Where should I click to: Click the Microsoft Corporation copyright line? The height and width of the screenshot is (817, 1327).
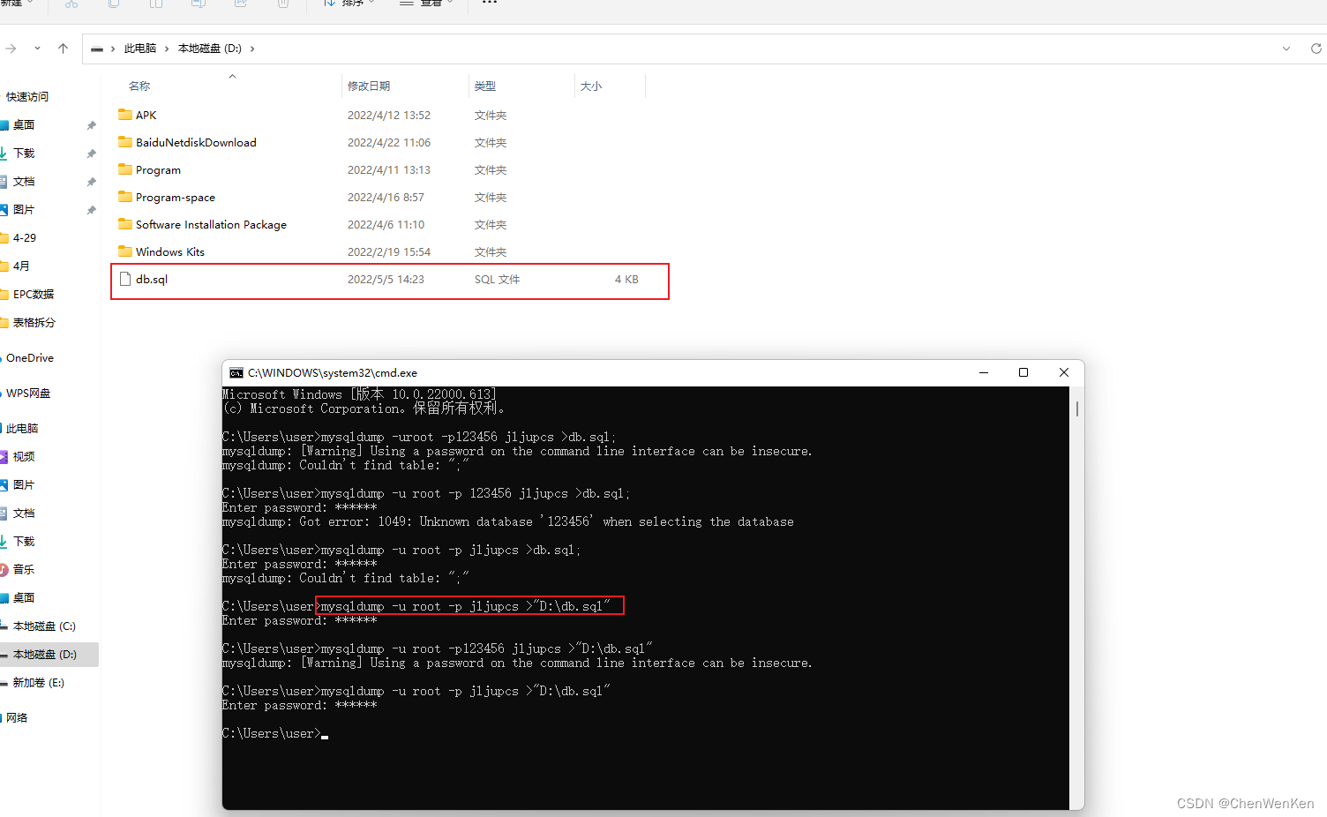[x=364, y=408]
